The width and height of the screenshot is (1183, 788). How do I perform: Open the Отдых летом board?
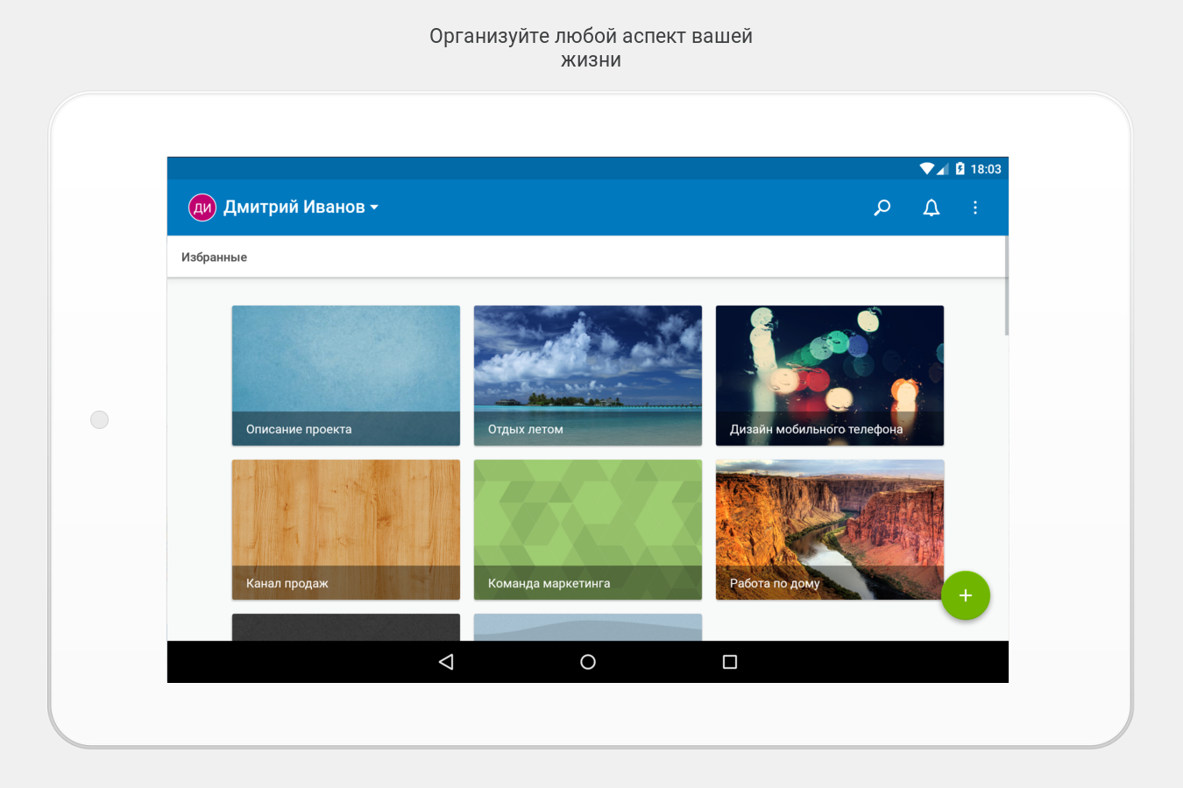(588, 376)
